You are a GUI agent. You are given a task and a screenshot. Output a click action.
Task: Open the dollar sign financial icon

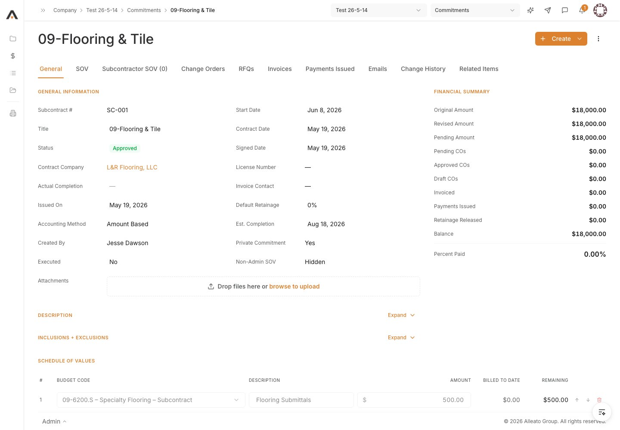coord(13,56)
